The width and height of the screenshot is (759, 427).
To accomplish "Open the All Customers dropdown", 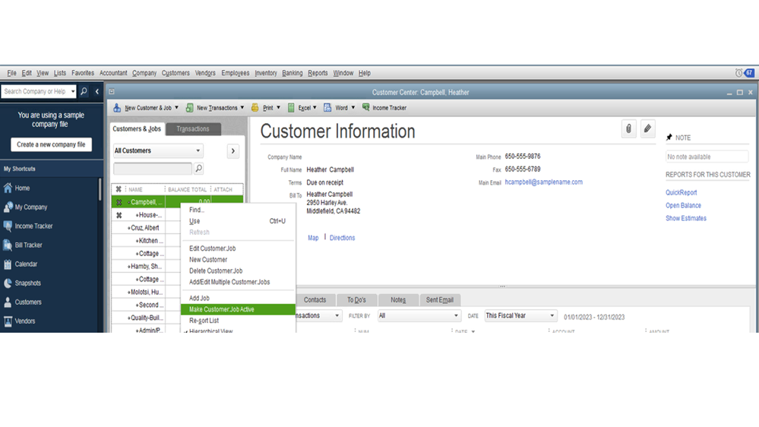I will coord(158,150).
